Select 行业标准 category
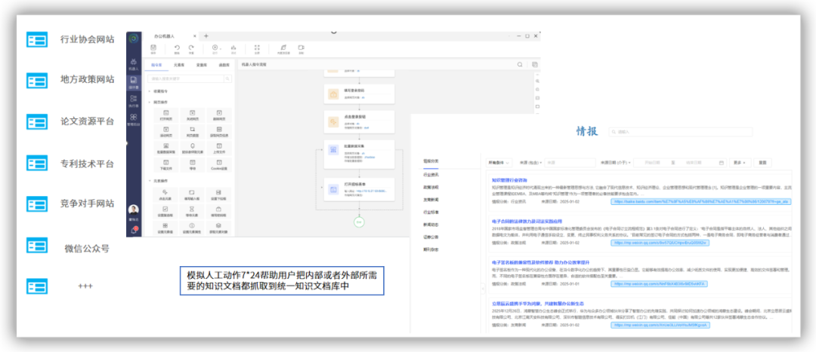 [x=431, y=212]
